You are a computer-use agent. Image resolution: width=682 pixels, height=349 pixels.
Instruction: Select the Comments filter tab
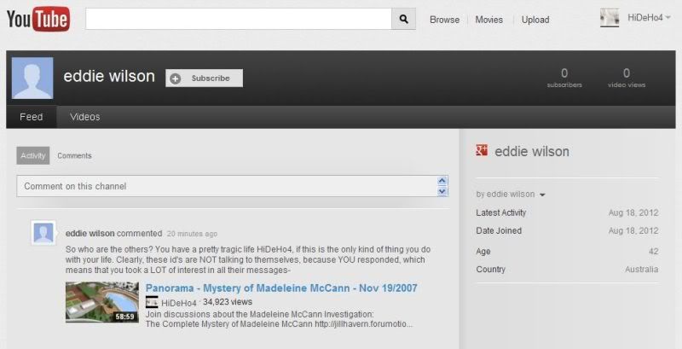pos(74,156)
